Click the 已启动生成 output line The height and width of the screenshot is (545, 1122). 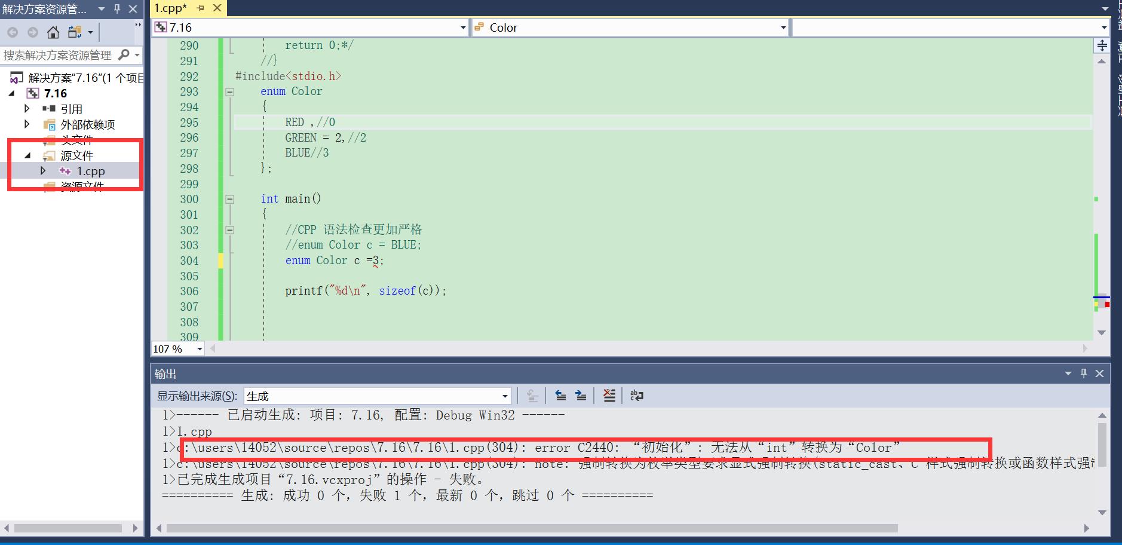[363, 415]
